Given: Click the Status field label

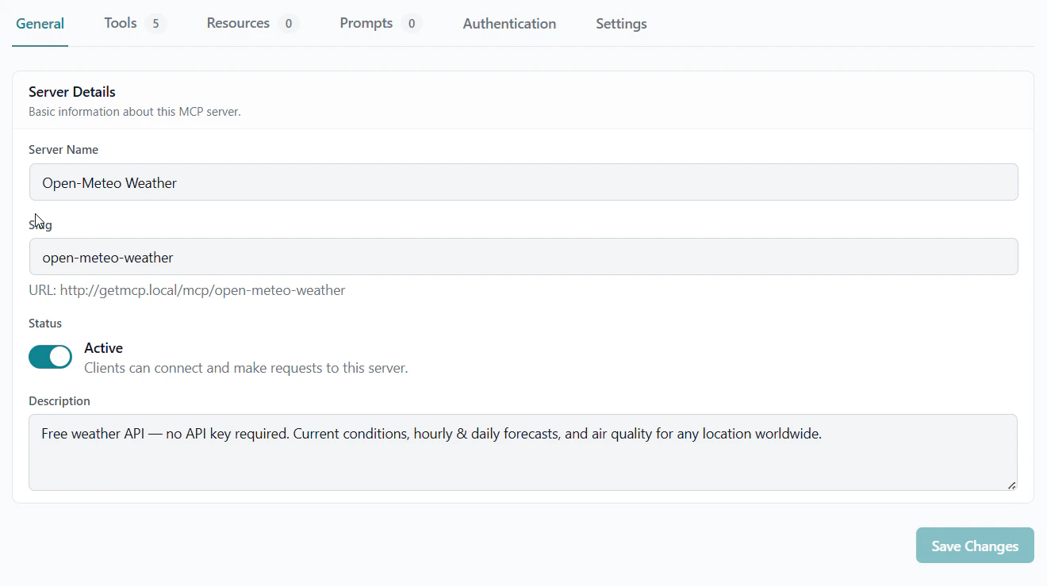Looking at the screenshot, I should tap(45, 324).
